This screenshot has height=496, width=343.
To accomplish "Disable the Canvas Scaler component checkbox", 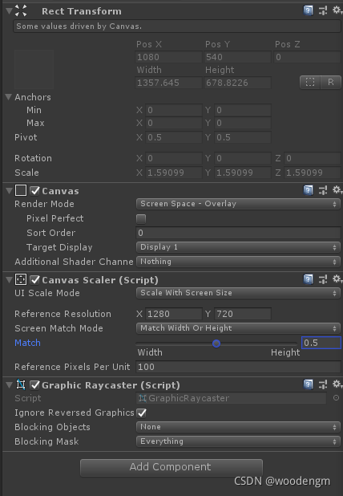I will pyautogui.click(x=34, y=279).
